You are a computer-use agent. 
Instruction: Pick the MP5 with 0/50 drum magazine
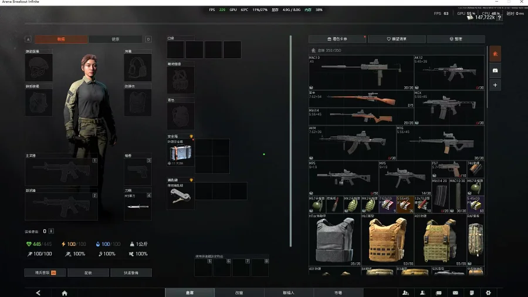(x=343, y=178)
